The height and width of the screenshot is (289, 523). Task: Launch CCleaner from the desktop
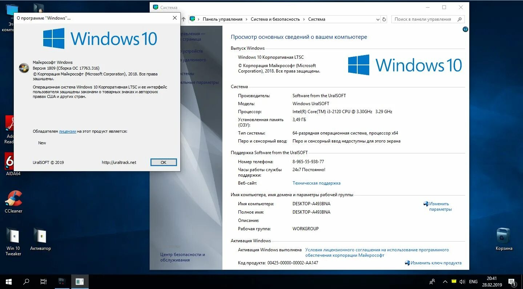(x=13, y=201)
